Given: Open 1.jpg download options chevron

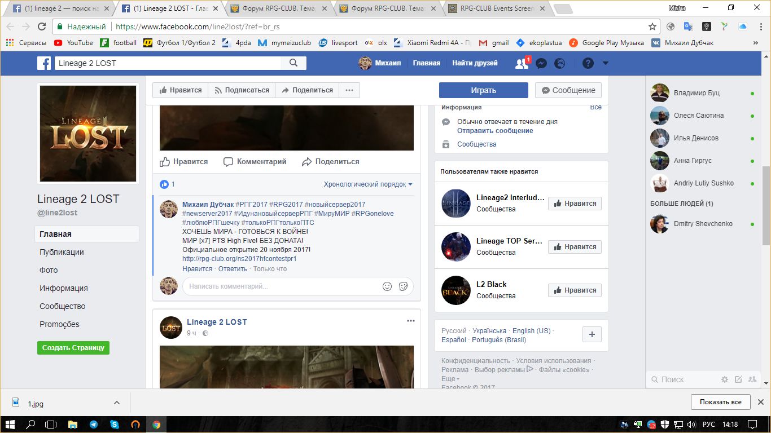Looking at the screenshot, I should pyautogui.click(x=117, y=403).
